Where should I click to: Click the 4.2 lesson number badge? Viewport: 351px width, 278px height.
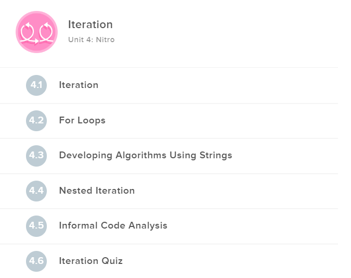[x=36, y=121]
